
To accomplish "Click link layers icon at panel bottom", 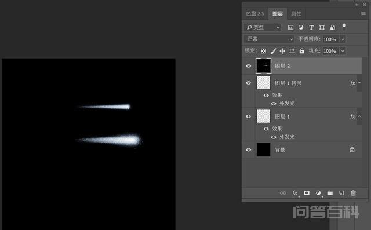I will (x=283, y=193).
